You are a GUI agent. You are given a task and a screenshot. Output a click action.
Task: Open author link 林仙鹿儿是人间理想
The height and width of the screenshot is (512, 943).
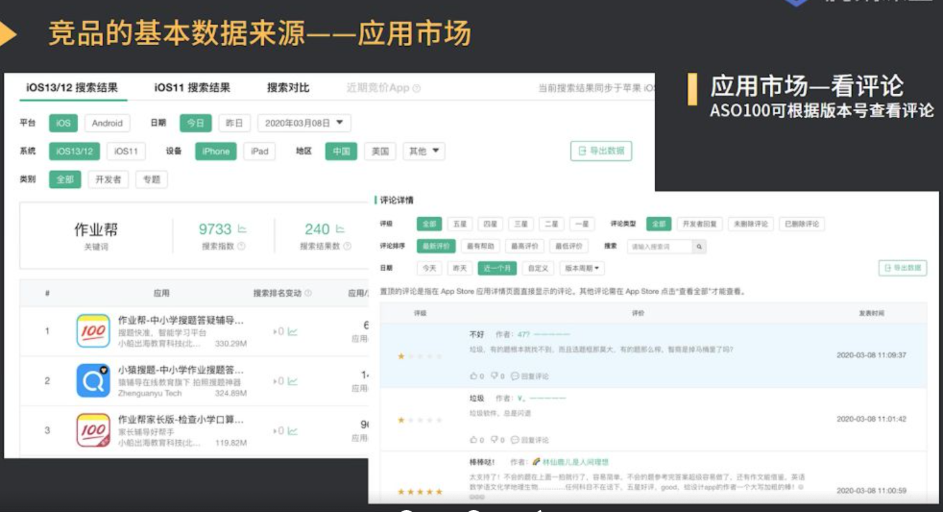[575, 461]
